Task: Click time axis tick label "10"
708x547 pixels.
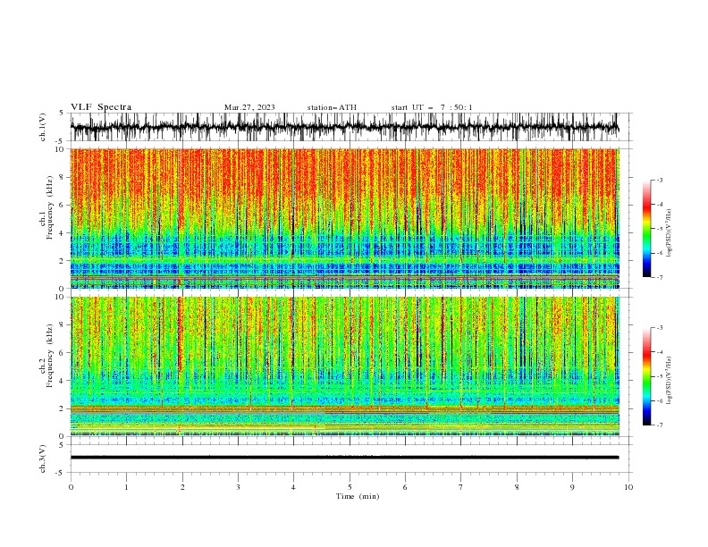Action: 628,487
